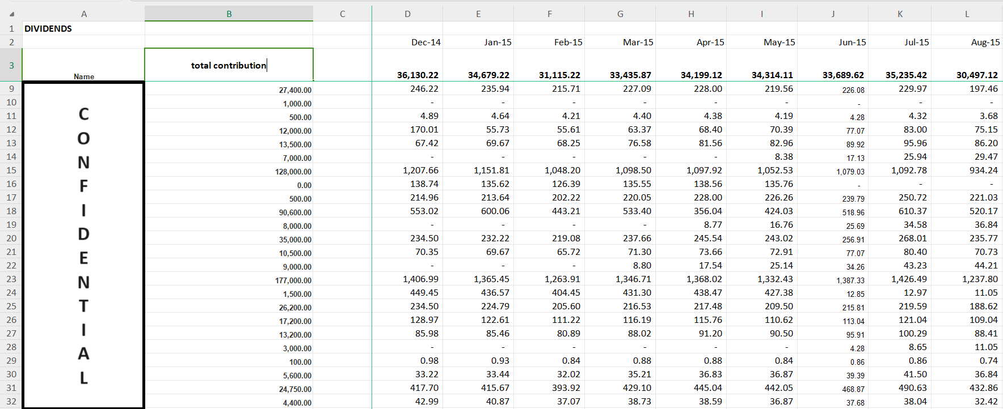Click Mar-15 value 1,098.50 in row 15

(x=620, y=170)
